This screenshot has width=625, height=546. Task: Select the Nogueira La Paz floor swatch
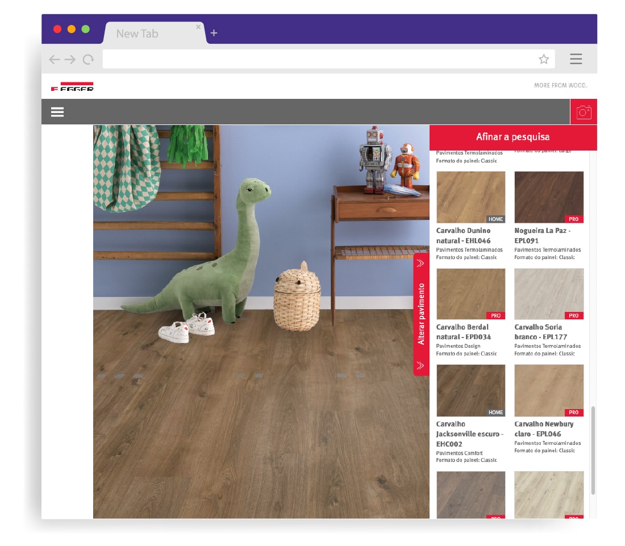click(x=549, y=197)
